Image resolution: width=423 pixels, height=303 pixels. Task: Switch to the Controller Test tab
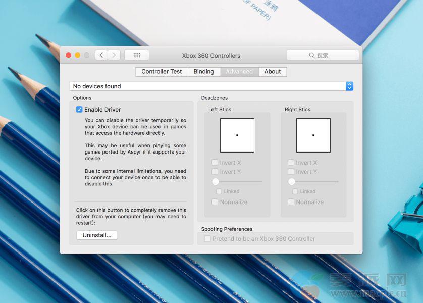[162, 72]
